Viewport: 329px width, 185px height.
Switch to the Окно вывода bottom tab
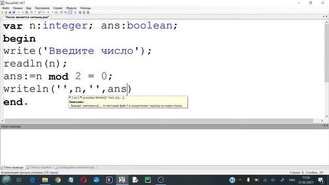click(12, 168)
